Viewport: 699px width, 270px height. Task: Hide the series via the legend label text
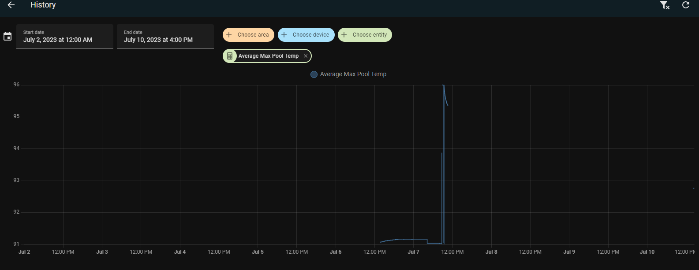coord(353,74)
